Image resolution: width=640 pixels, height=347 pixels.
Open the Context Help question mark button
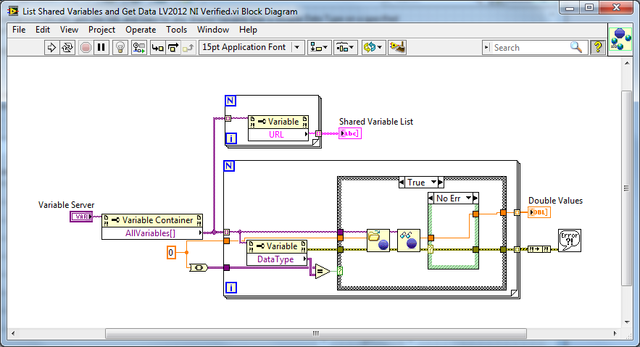click(x=598, y=47)
